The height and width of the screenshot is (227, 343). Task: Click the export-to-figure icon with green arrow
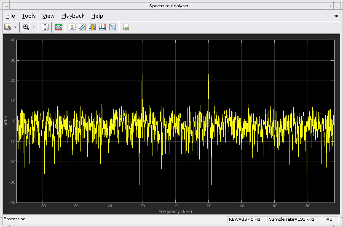tap(126, 27)
